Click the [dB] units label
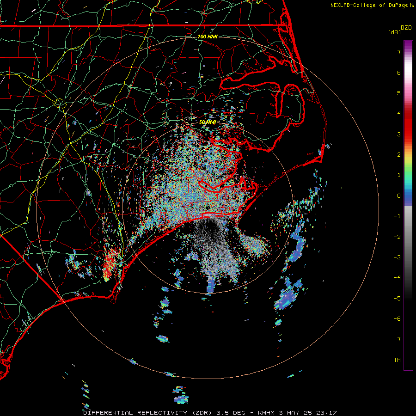This screenshot has height=416, width=416. [394, 32]
